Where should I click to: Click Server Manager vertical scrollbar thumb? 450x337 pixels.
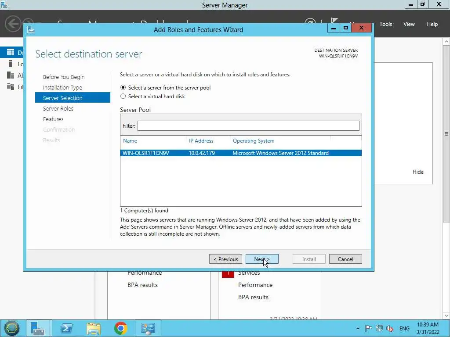[446, 133]
